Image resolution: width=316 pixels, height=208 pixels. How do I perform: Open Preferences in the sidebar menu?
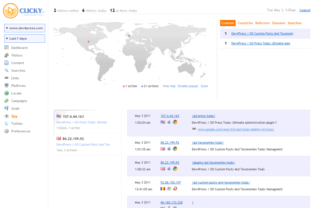coord(21,131)
